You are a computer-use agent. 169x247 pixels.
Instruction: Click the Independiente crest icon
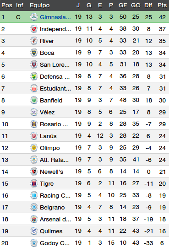tap(34, 29)
